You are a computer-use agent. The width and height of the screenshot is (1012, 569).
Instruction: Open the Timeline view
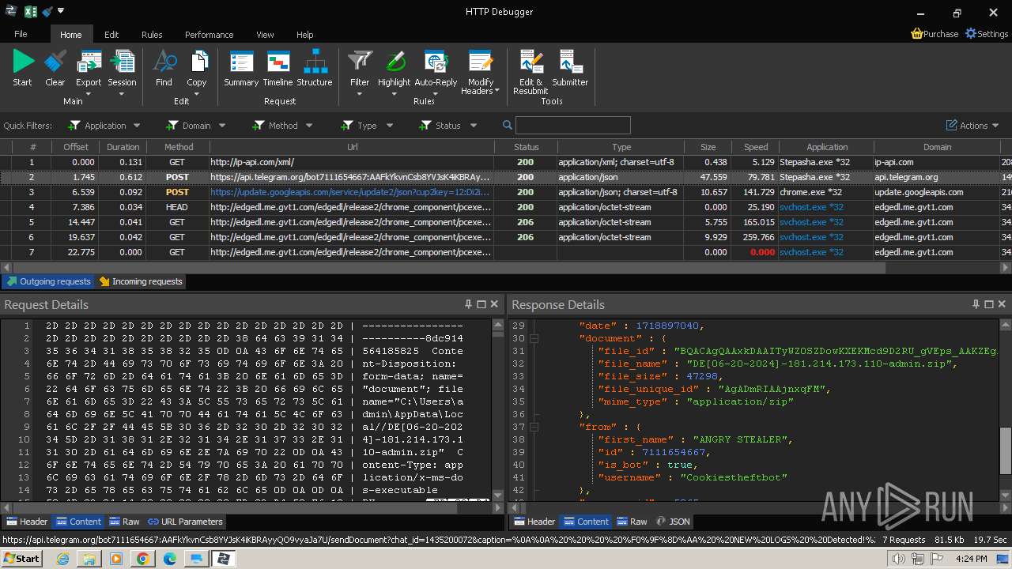[278, 67]
